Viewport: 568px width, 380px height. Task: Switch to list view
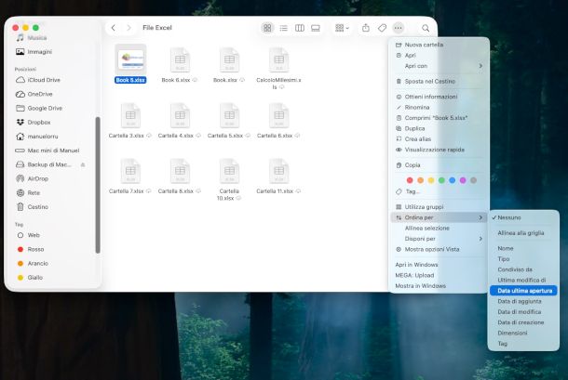point(284,28)
